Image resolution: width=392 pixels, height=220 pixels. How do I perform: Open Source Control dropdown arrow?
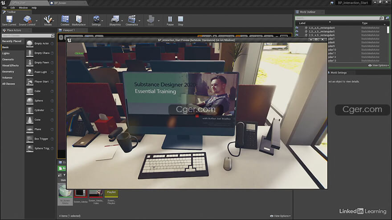coord(37,21)
